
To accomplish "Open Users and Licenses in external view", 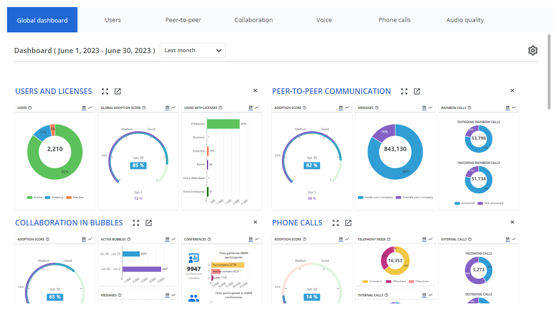I will pyautogui.click(x=117, y=92).
